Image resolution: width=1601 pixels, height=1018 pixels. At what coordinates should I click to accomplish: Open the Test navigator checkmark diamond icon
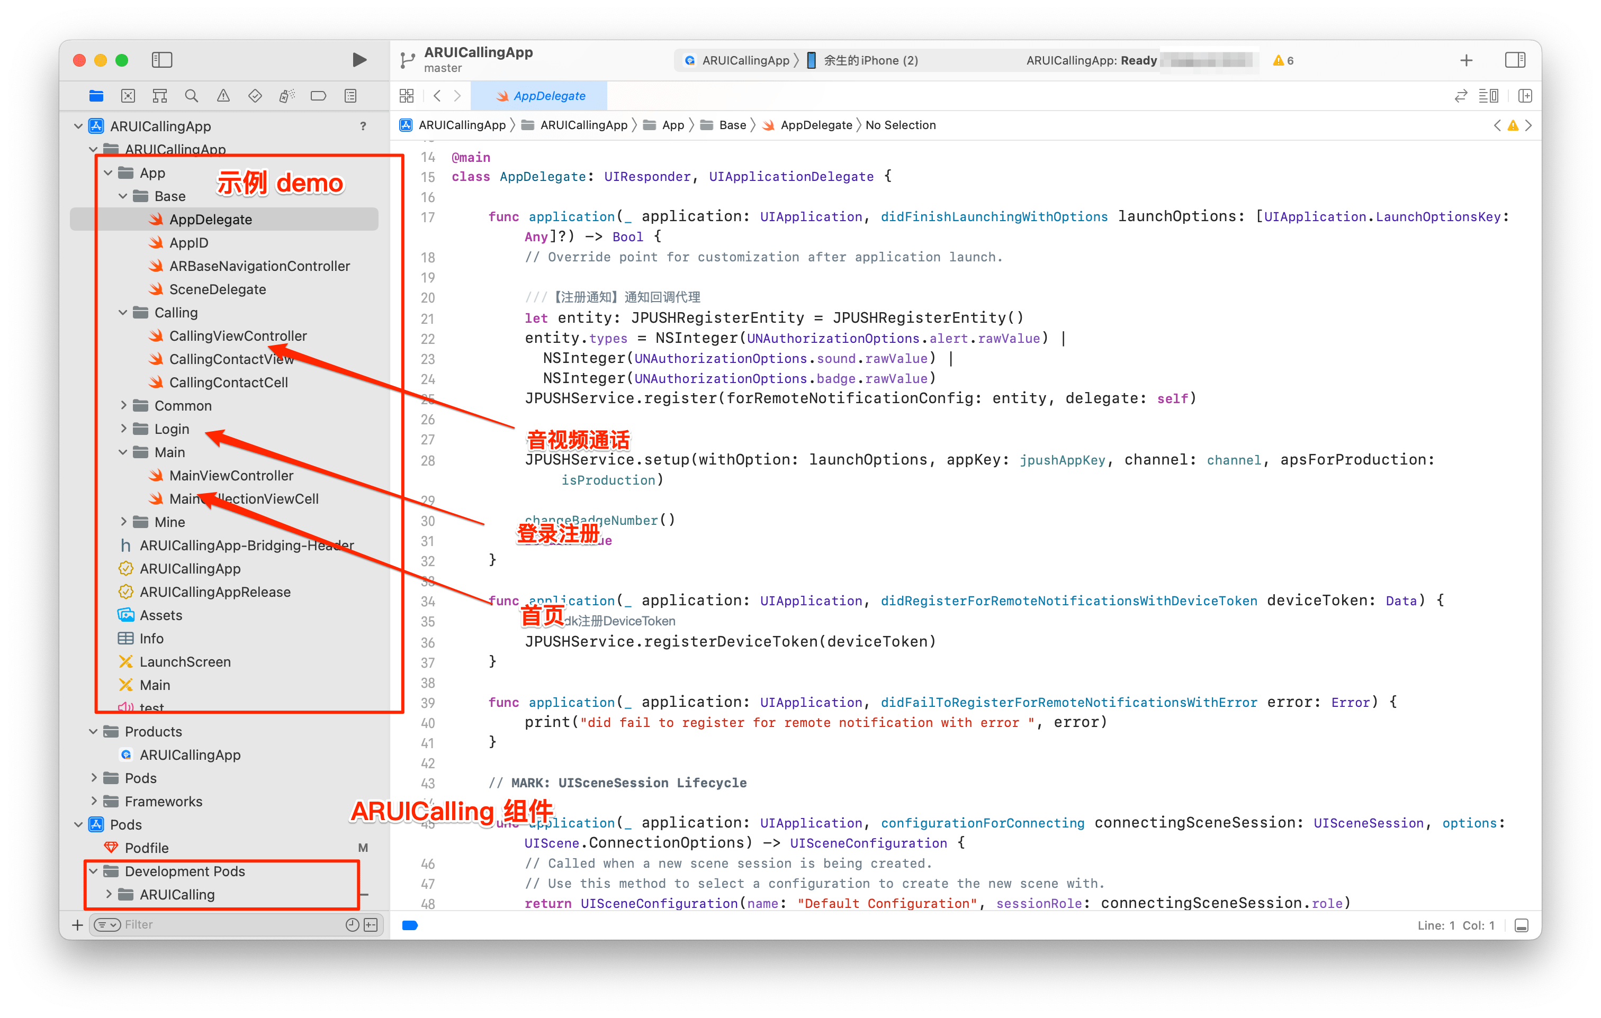pos(255,95)
